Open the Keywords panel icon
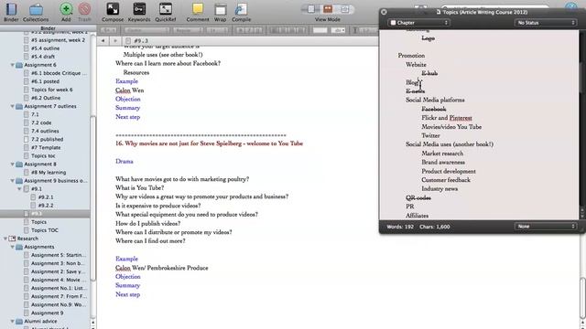 pos(139,9)
